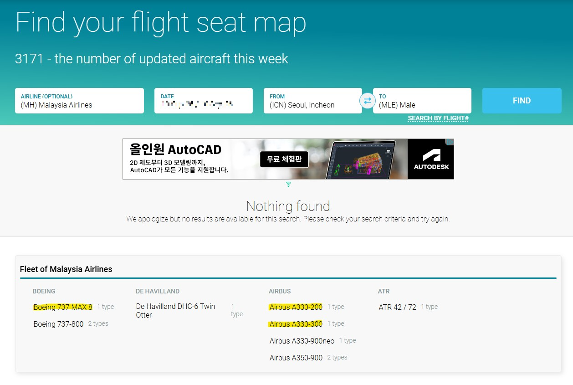This screenshot has width=573, height=385.
Task: Click the Nothing found heading
Action: pos(288,206)
